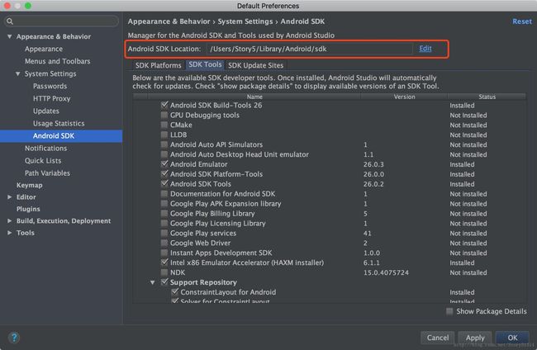Tick Google Play services checkbox

point(164,233)
